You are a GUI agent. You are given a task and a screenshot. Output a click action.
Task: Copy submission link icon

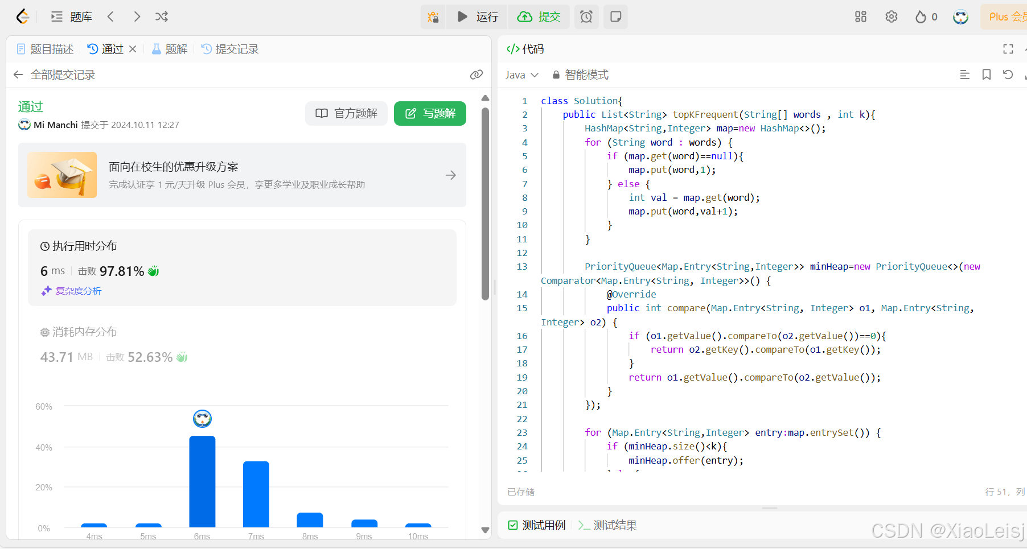click(476, 75)
